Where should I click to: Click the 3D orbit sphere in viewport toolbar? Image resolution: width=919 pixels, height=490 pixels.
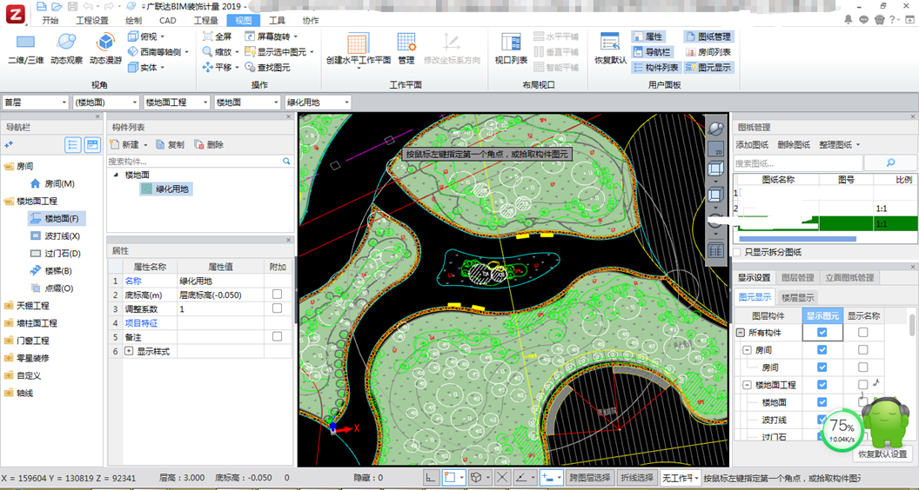pos(716,129)
